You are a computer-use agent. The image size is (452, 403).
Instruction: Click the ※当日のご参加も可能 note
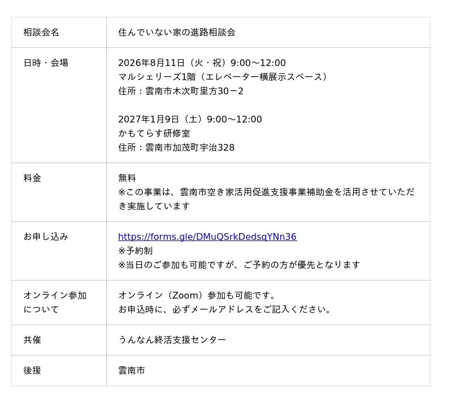239,265
